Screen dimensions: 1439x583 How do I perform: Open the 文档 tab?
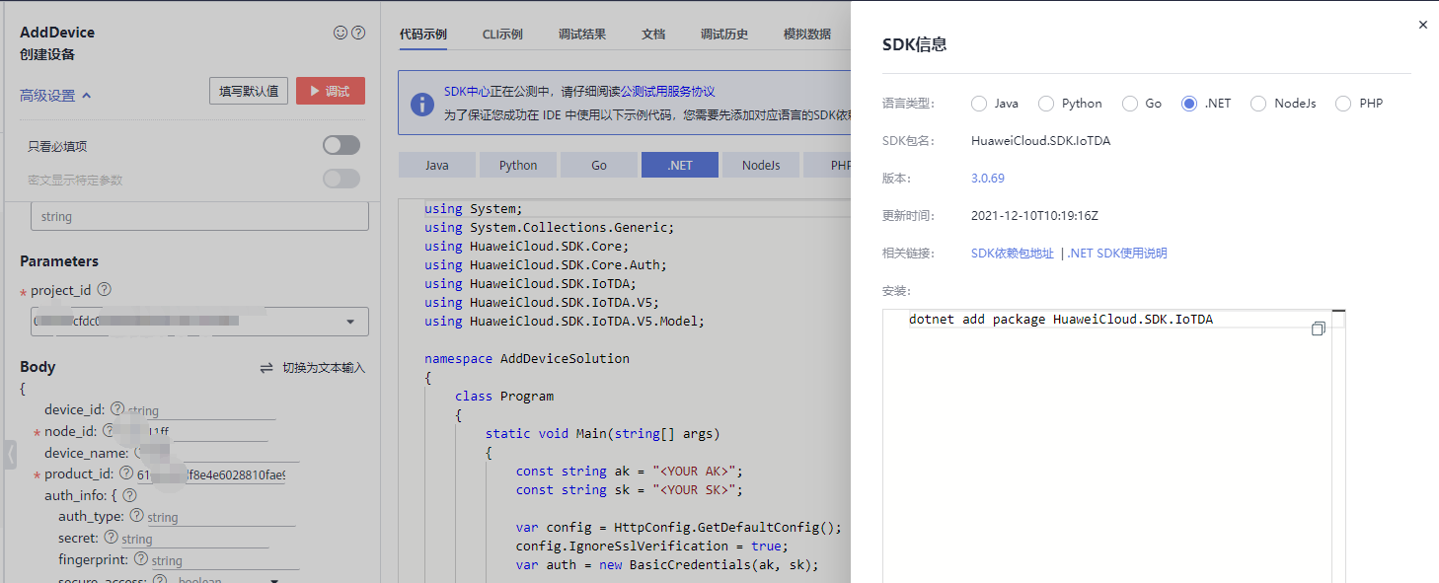coord(653,34)
